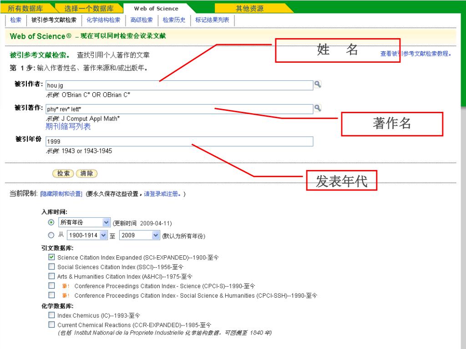Open the 所有年份 timespan dropdown
The image size is (466, 349).
[84, 222]
